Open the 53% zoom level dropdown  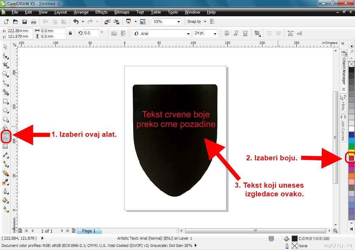[x=179, y=21]
